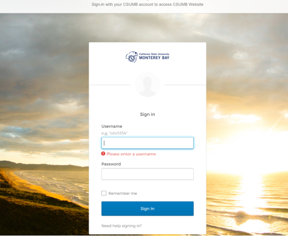
Task: Click the e.g. "ottr1234" hint text
Action: (114, 133)
